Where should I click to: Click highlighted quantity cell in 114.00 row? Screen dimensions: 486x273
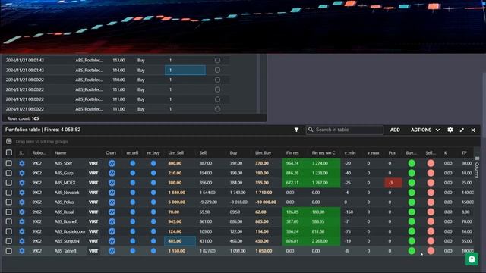click(x=185, y=71)
